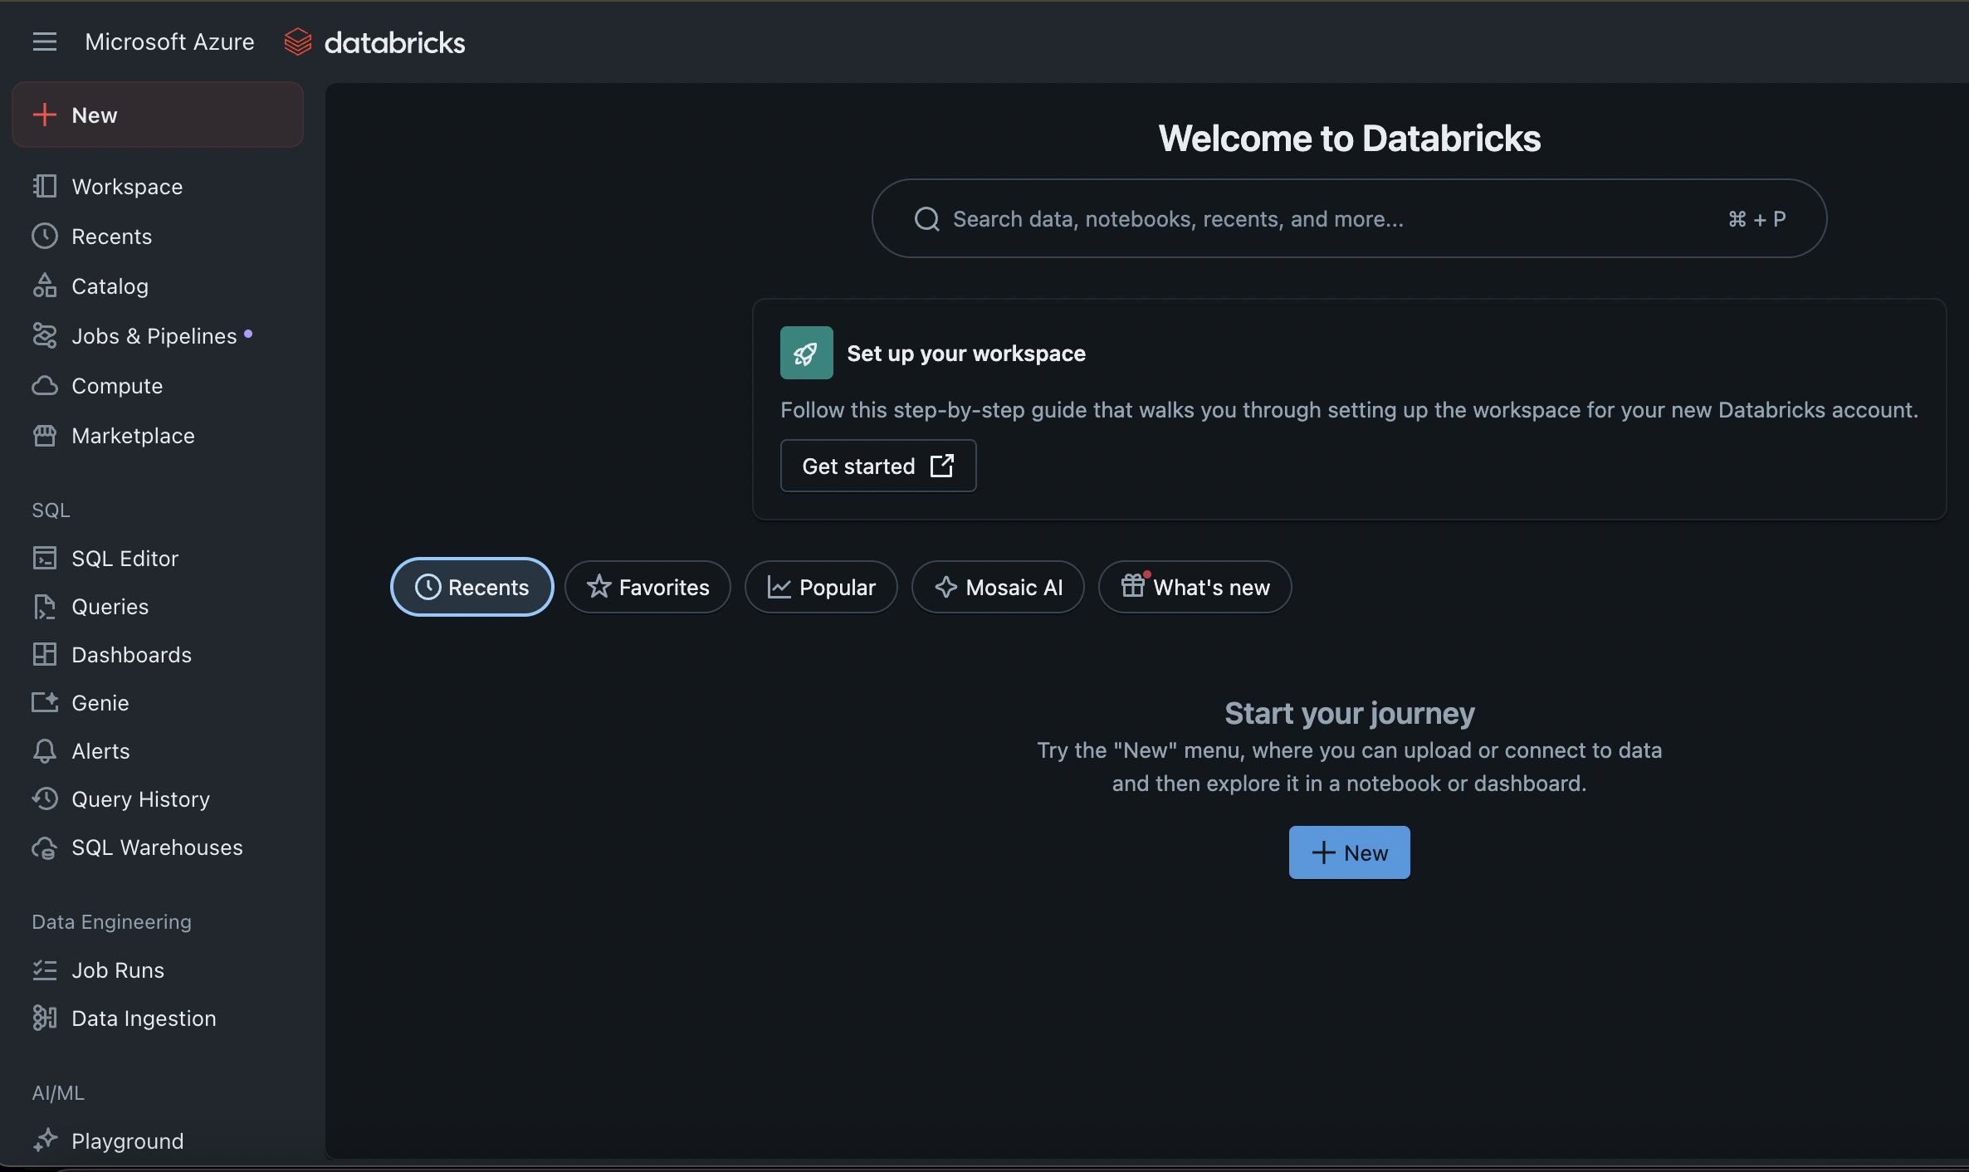Screen dimensions: 1969x1172
Task: Click the SQL Editor icon
Action: (45, 559)
